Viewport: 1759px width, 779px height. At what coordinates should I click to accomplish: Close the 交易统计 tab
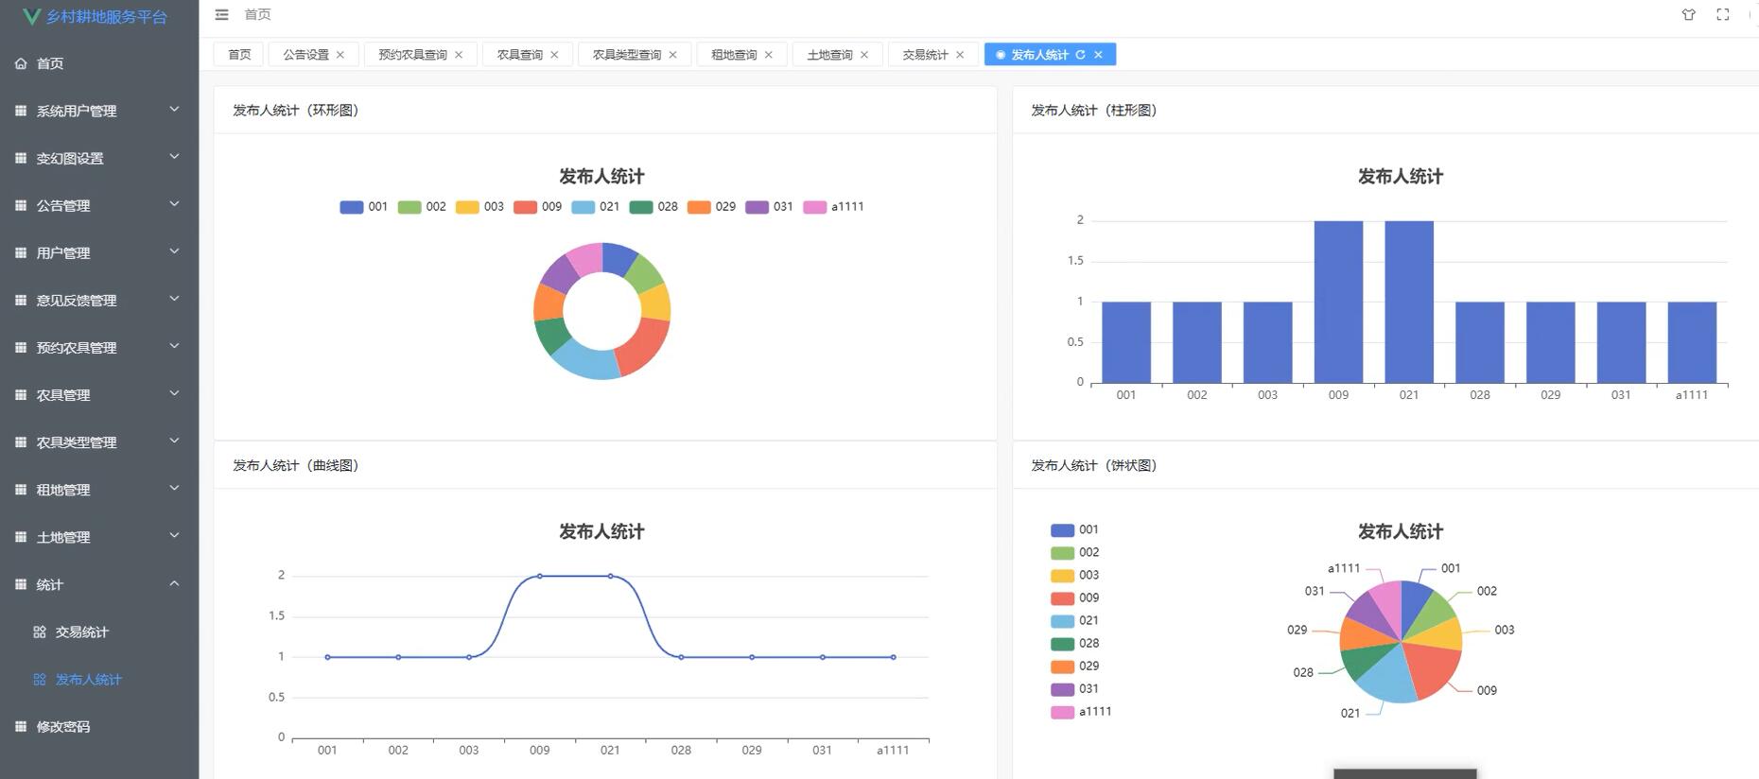960,55
